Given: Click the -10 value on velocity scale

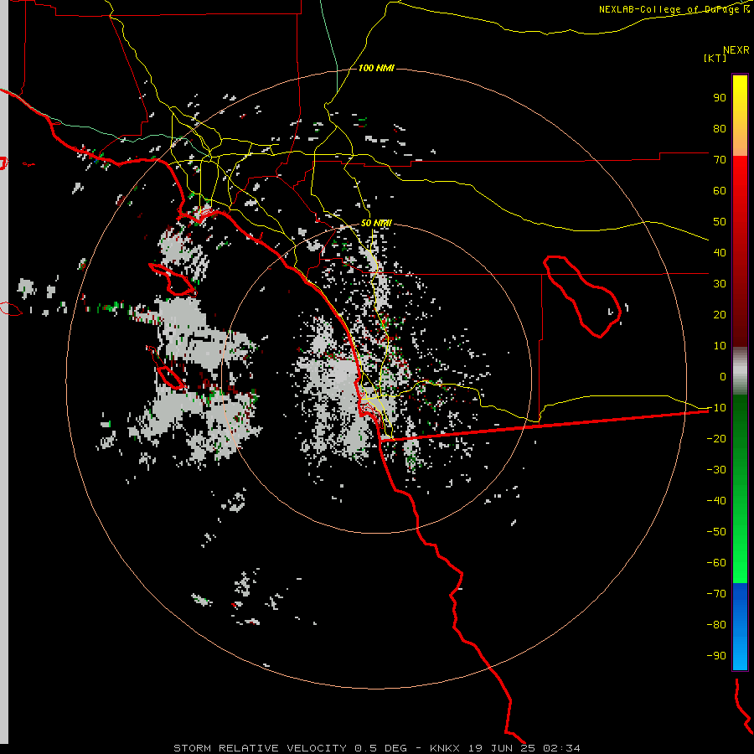Looking at the screenshot, I should tap(716, 408).
